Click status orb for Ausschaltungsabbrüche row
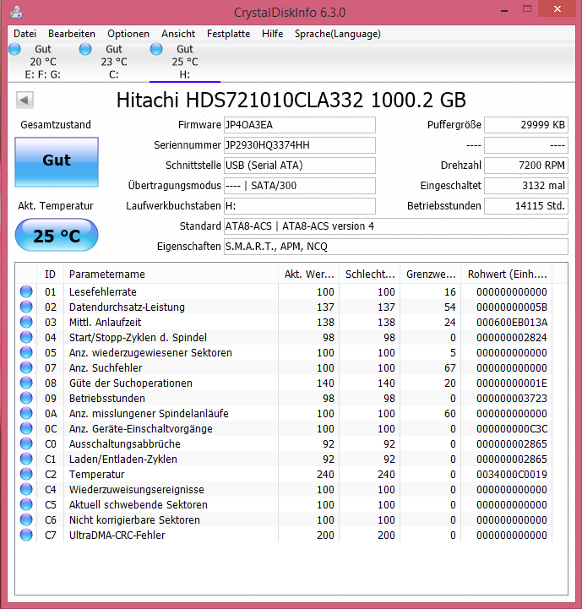 click(x=26, y=443)
